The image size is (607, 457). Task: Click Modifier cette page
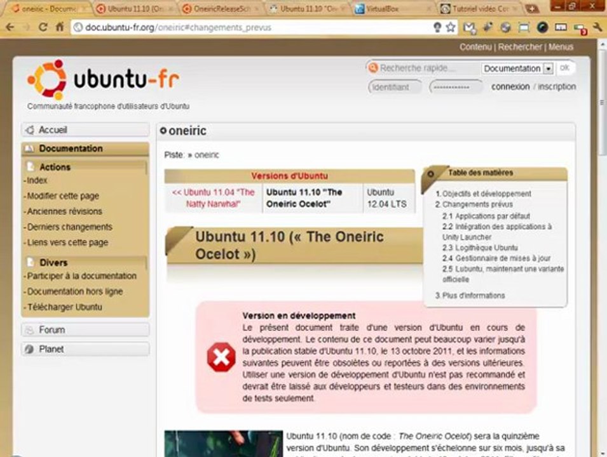(x=63, y=196)
